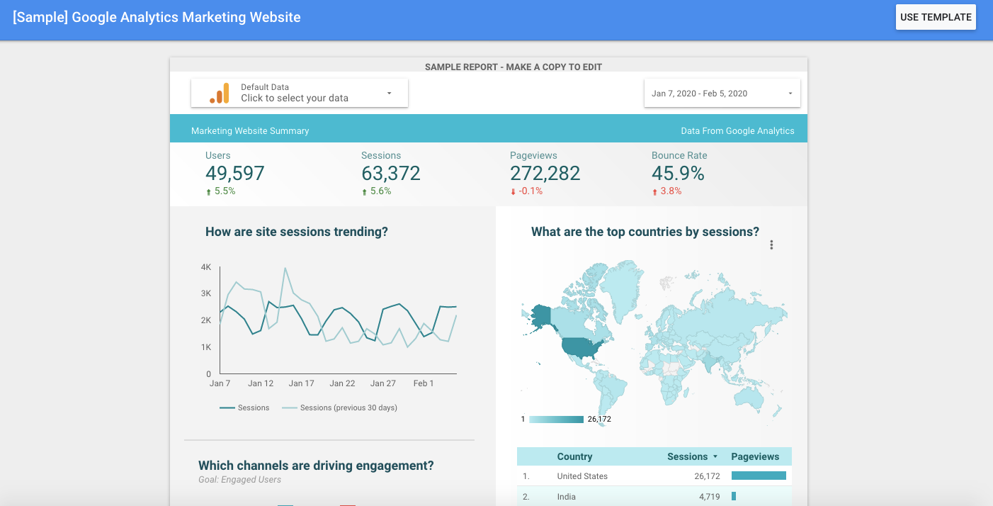Click the red arrow next to Bounce Rate 3.8%
The width and height of the screenshot is (993, 506).
point(656,191)
